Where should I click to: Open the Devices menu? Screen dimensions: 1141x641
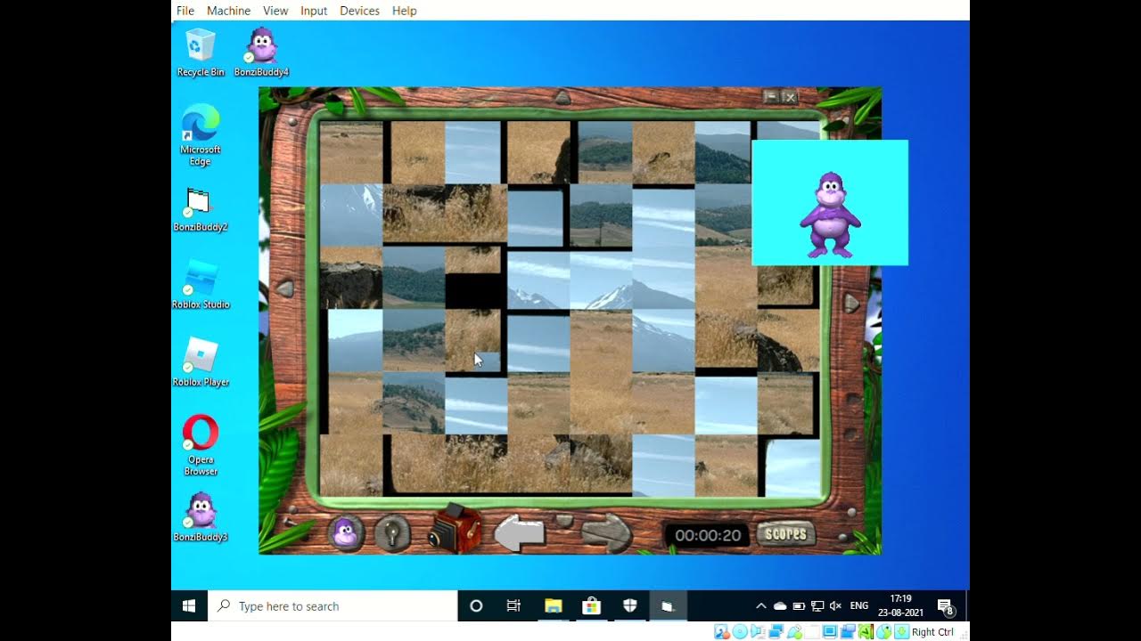(x=360, y=11)
